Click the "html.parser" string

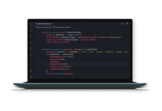[115, 37]
